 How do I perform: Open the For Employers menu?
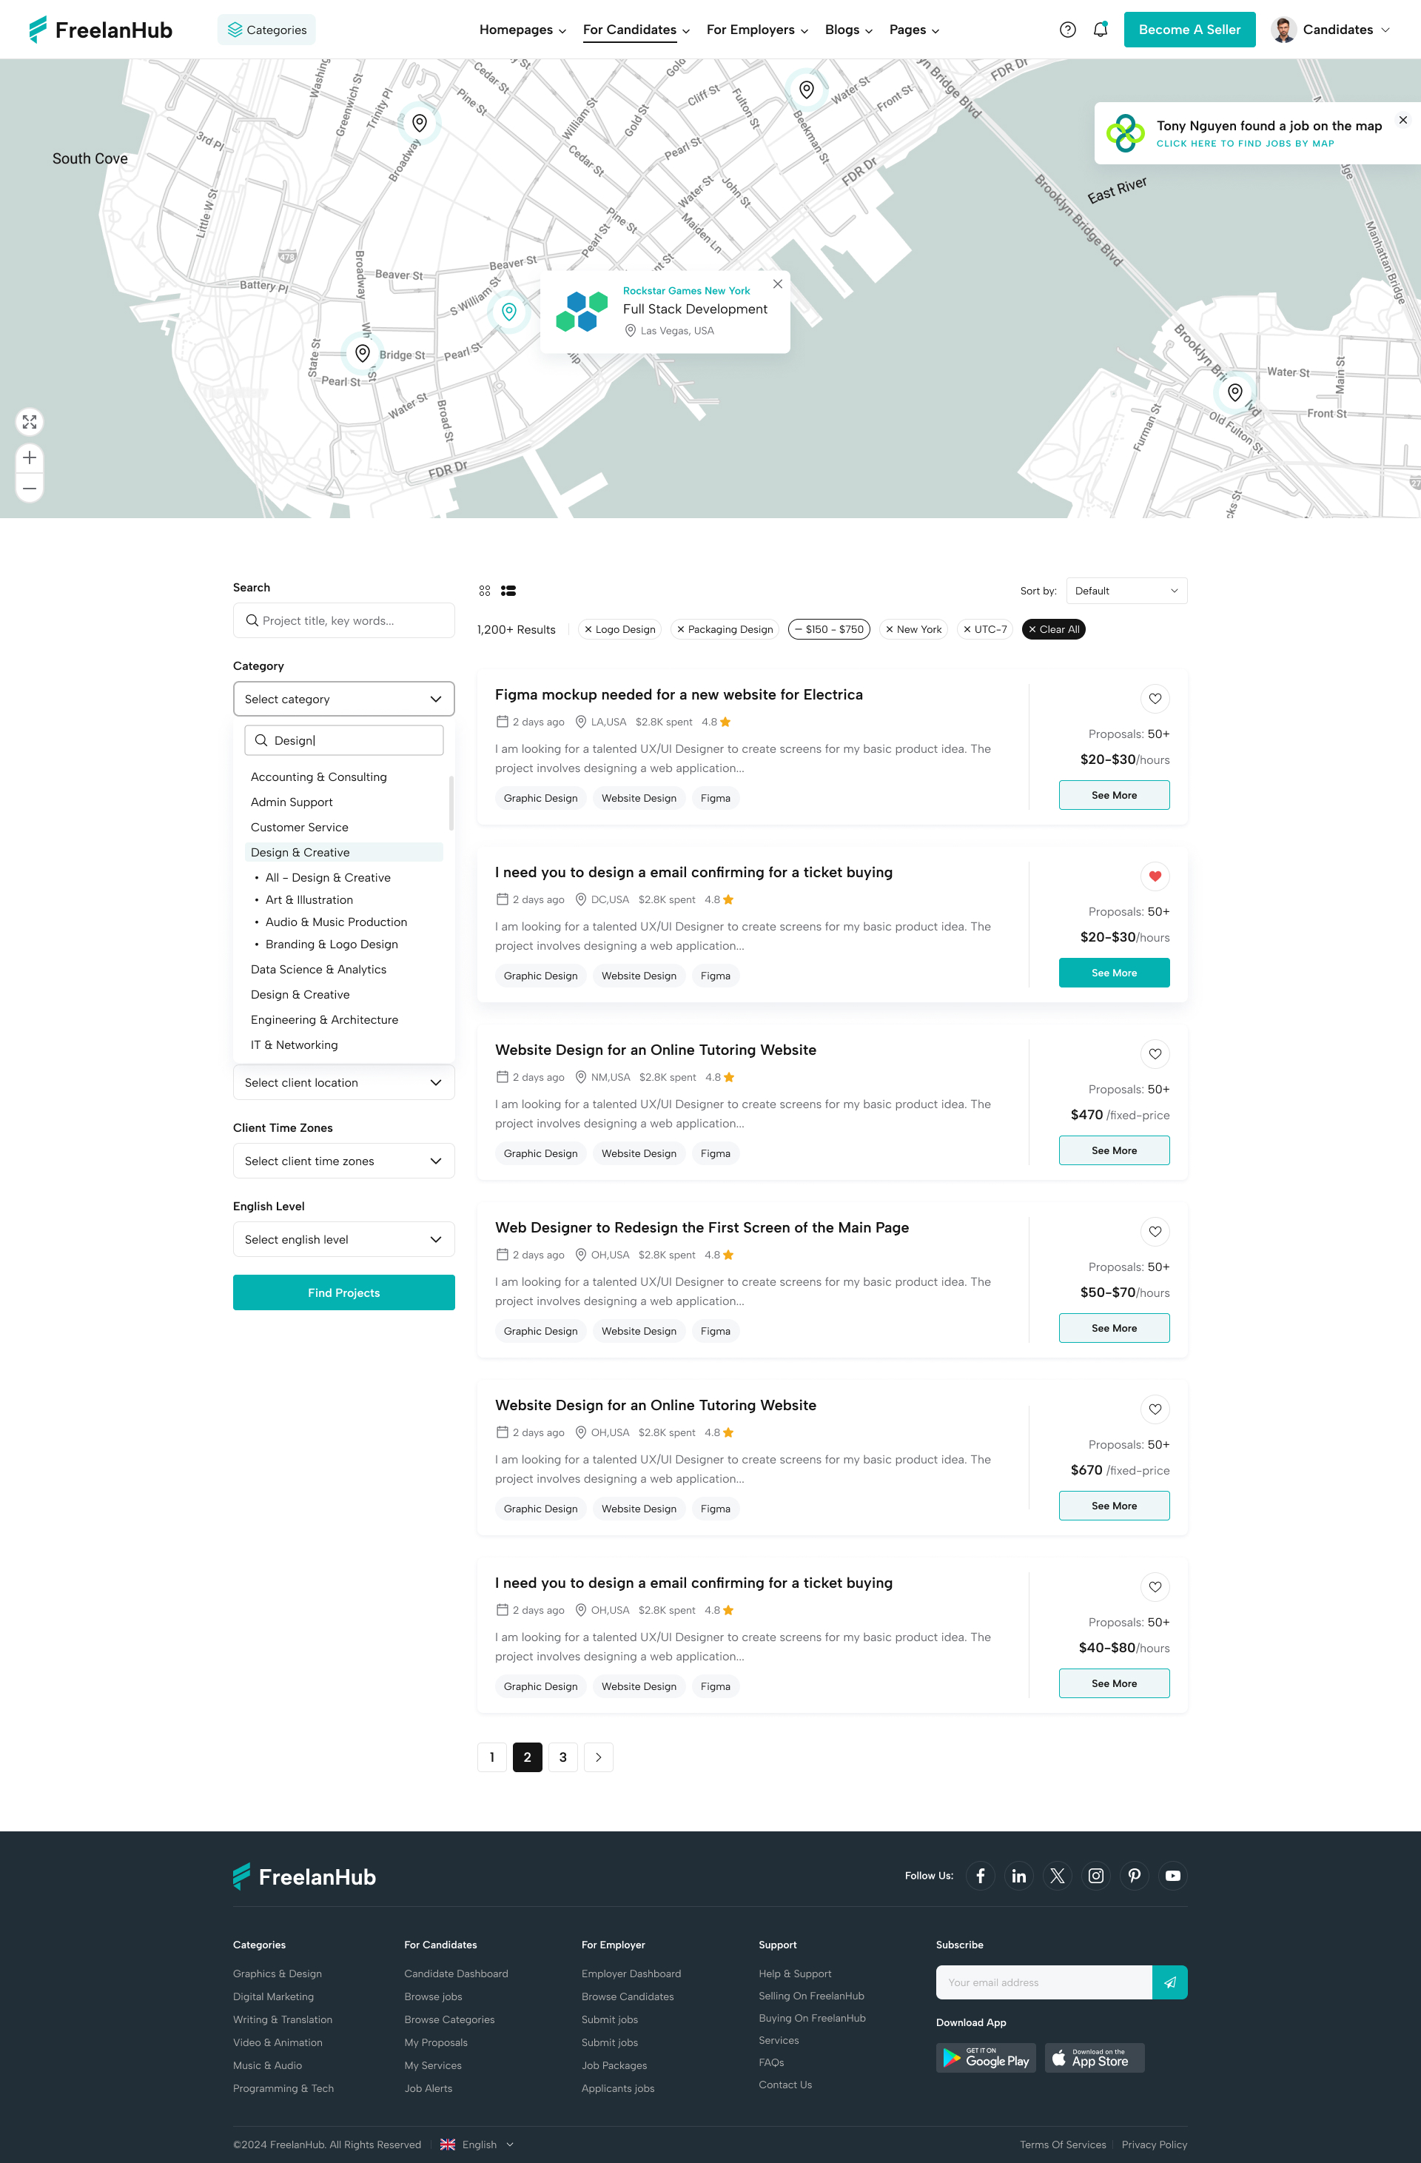756,29
